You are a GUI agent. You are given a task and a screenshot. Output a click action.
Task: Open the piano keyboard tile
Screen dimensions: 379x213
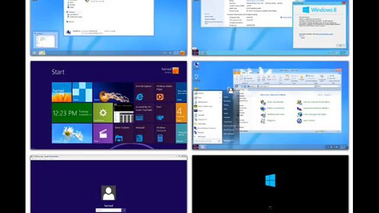click(124, 113)
